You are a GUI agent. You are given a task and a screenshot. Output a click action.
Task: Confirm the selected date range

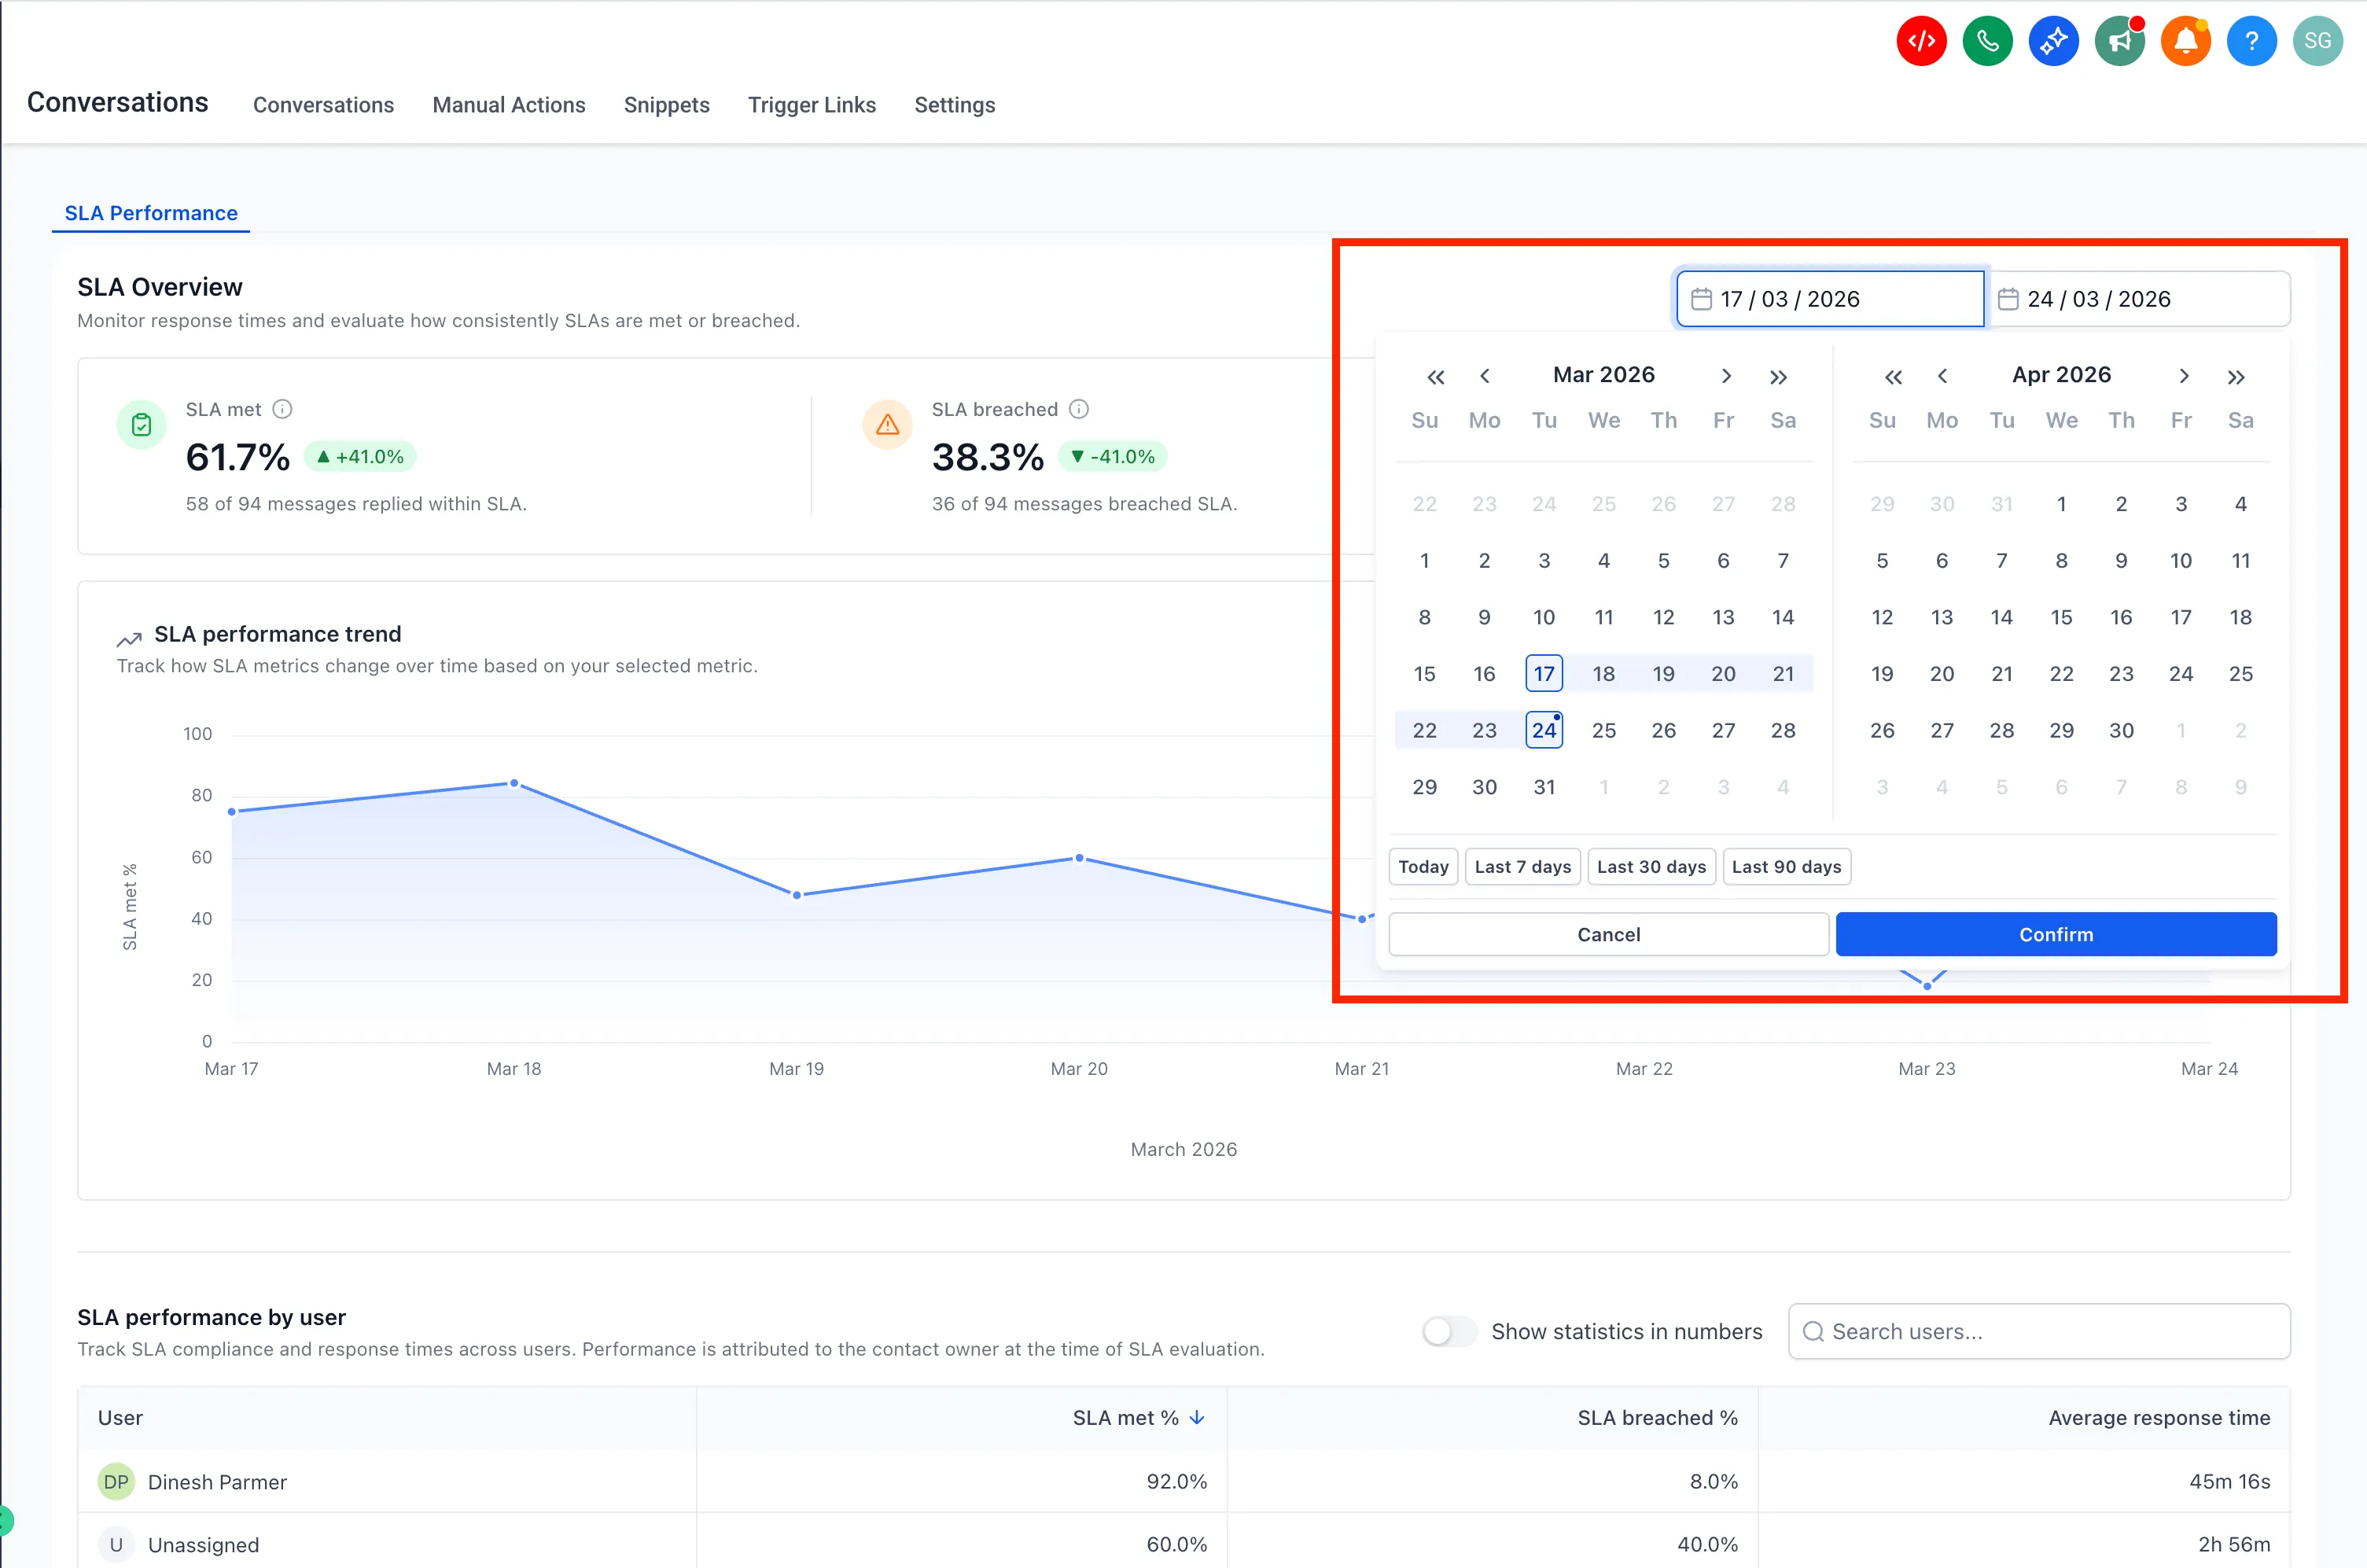tap(2056, 934)
